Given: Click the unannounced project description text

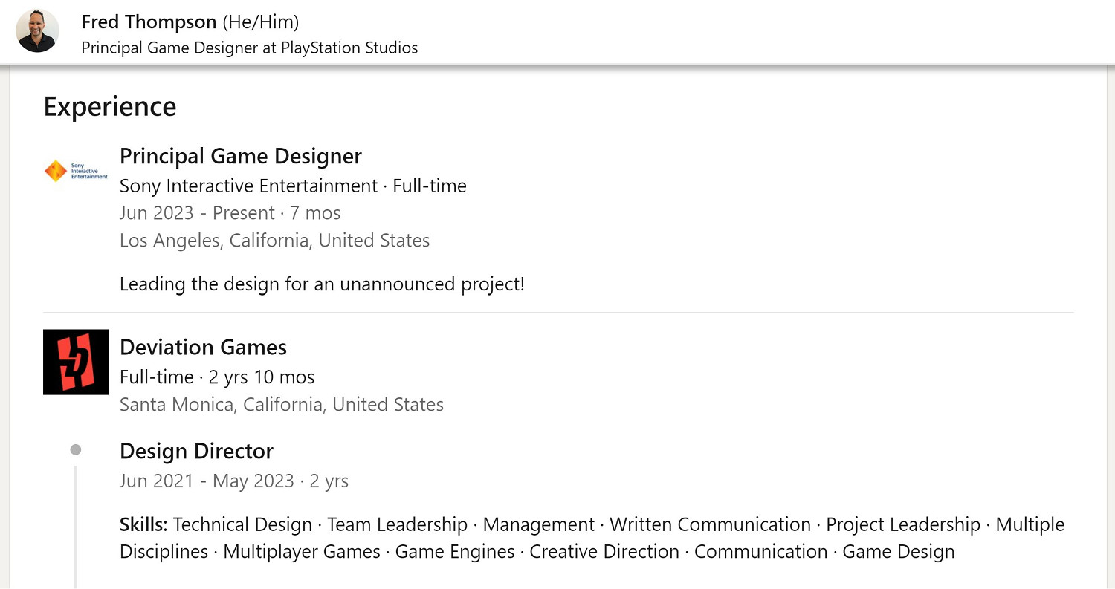Looking at the screenshot, I should [x=322, y=284].
